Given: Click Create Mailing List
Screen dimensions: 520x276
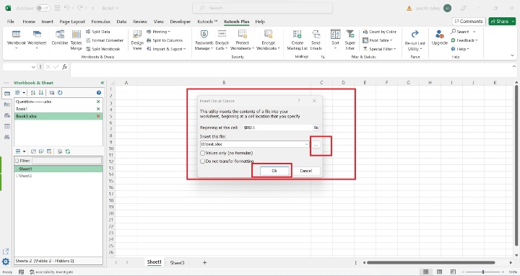Looking at the screenshot, I should 297,40.
